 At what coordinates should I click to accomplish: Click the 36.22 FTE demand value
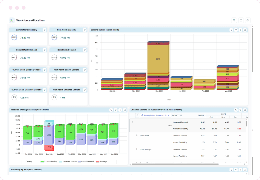(25, 58)
